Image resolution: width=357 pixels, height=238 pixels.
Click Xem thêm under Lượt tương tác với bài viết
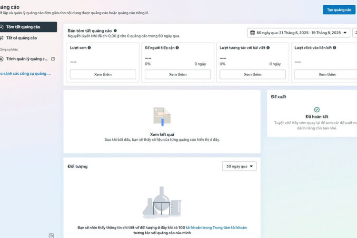[252, 74]
